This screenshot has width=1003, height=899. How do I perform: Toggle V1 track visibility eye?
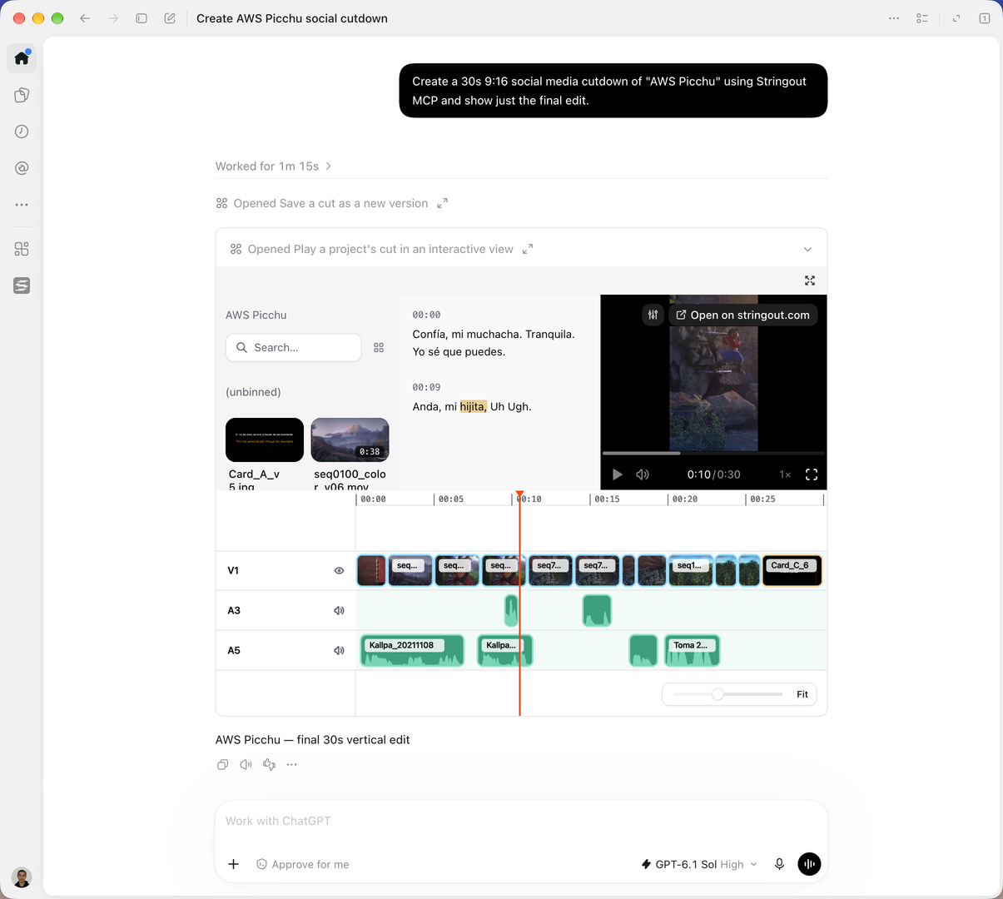(x=339, y=571)
